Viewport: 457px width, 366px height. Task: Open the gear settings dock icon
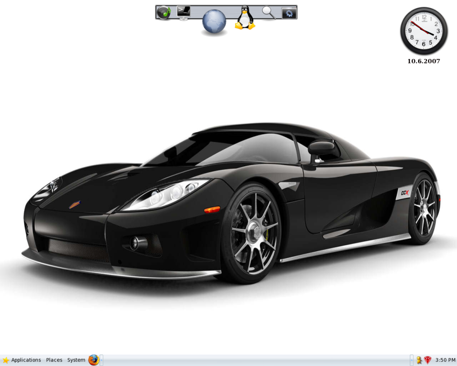click(x=289, y=13)
